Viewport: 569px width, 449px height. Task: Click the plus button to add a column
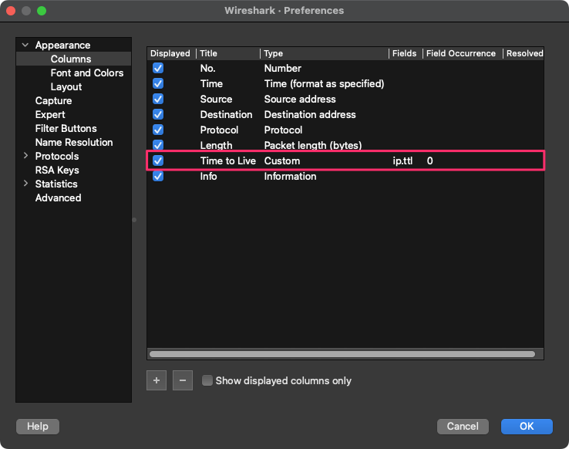click(x=157, y=380)
